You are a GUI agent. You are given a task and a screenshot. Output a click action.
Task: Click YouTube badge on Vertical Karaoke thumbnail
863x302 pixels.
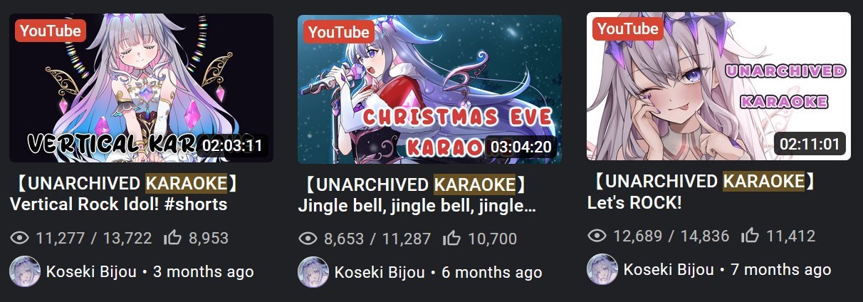pos(49,31)
